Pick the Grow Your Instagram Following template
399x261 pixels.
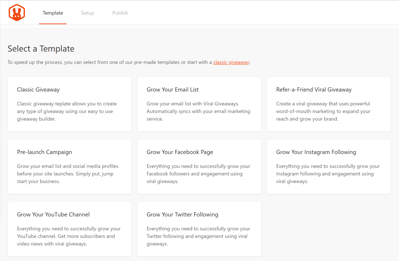pos(329,166)
